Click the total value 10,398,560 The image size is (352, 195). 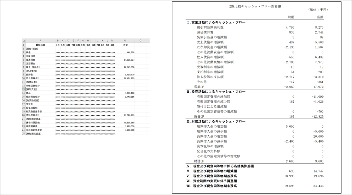129,122
